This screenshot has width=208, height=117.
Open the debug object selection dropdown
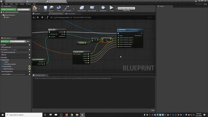tap(126, 8)
